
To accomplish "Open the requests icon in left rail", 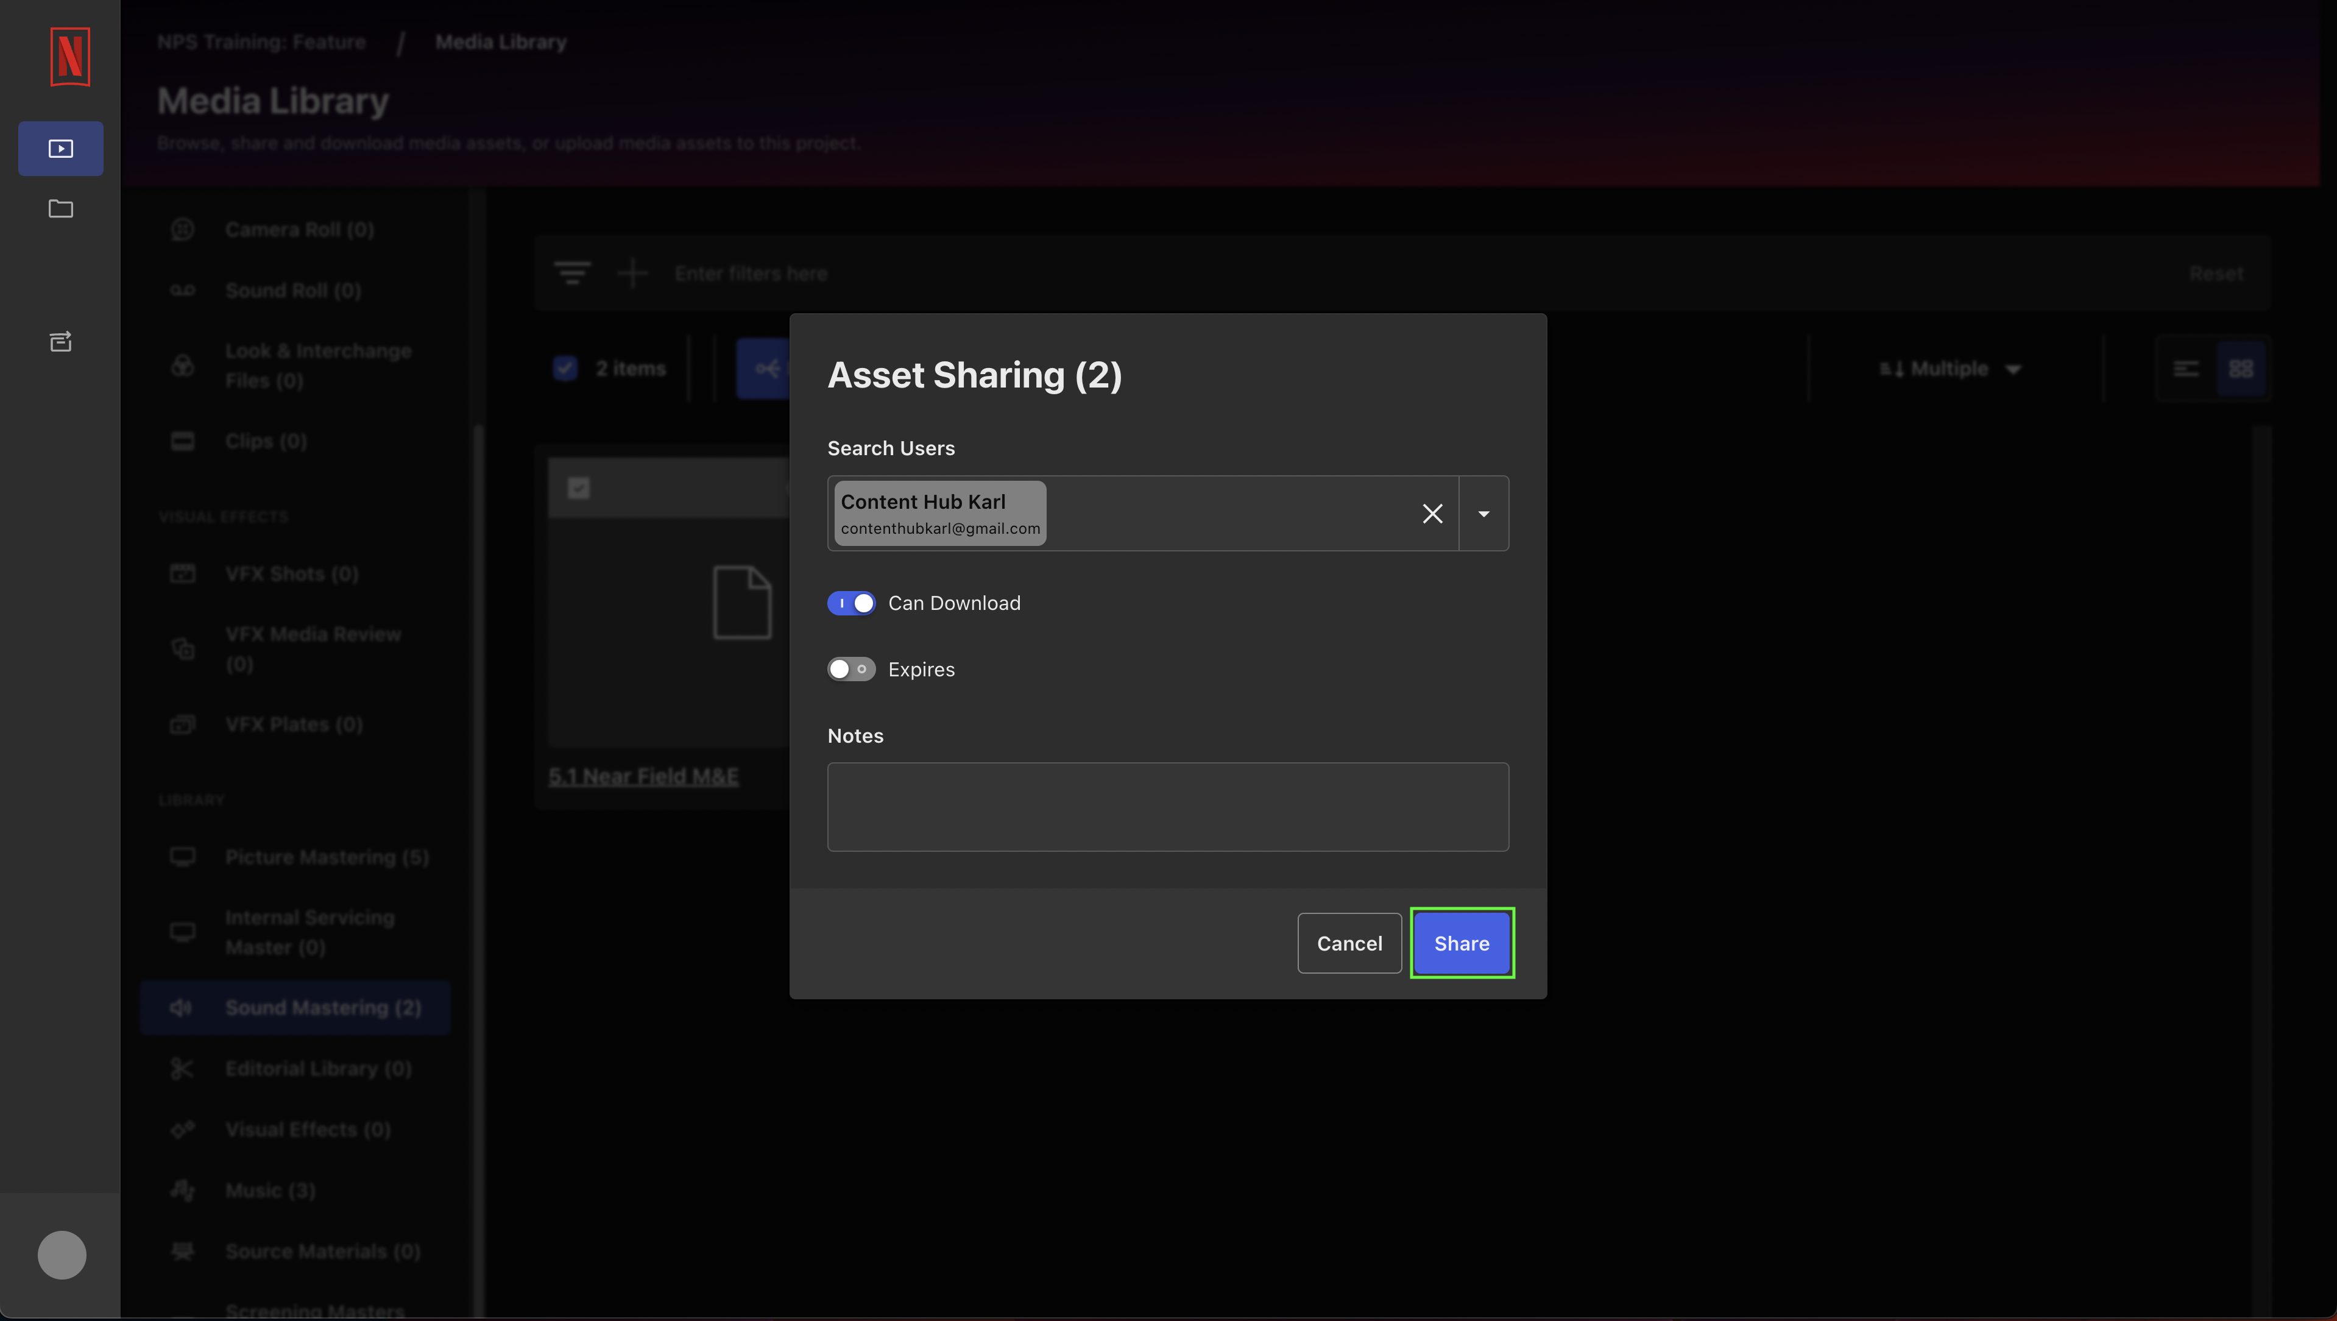I will click(61, 341).
